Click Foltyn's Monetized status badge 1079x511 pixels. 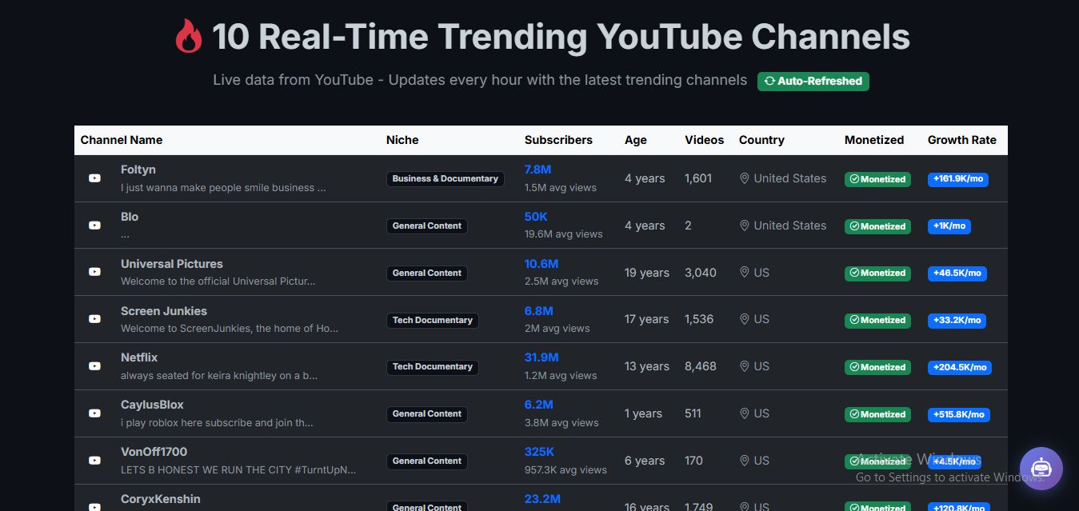[877, 179]
